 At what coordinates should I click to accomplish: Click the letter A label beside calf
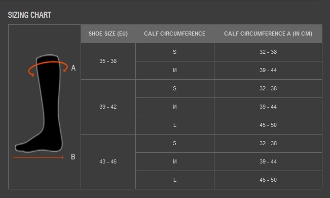73,68
